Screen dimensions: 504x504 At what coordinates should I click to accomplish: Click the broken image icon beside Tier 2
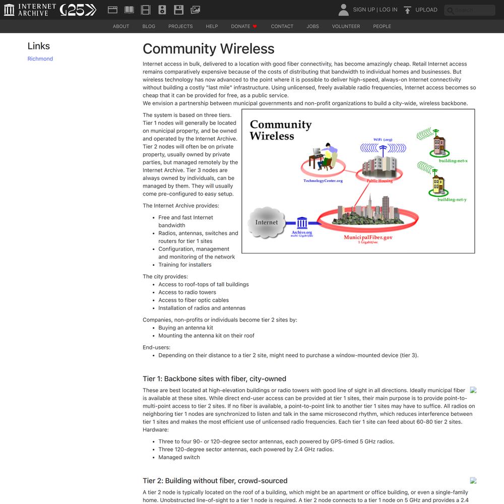click(x=473, y=480)
